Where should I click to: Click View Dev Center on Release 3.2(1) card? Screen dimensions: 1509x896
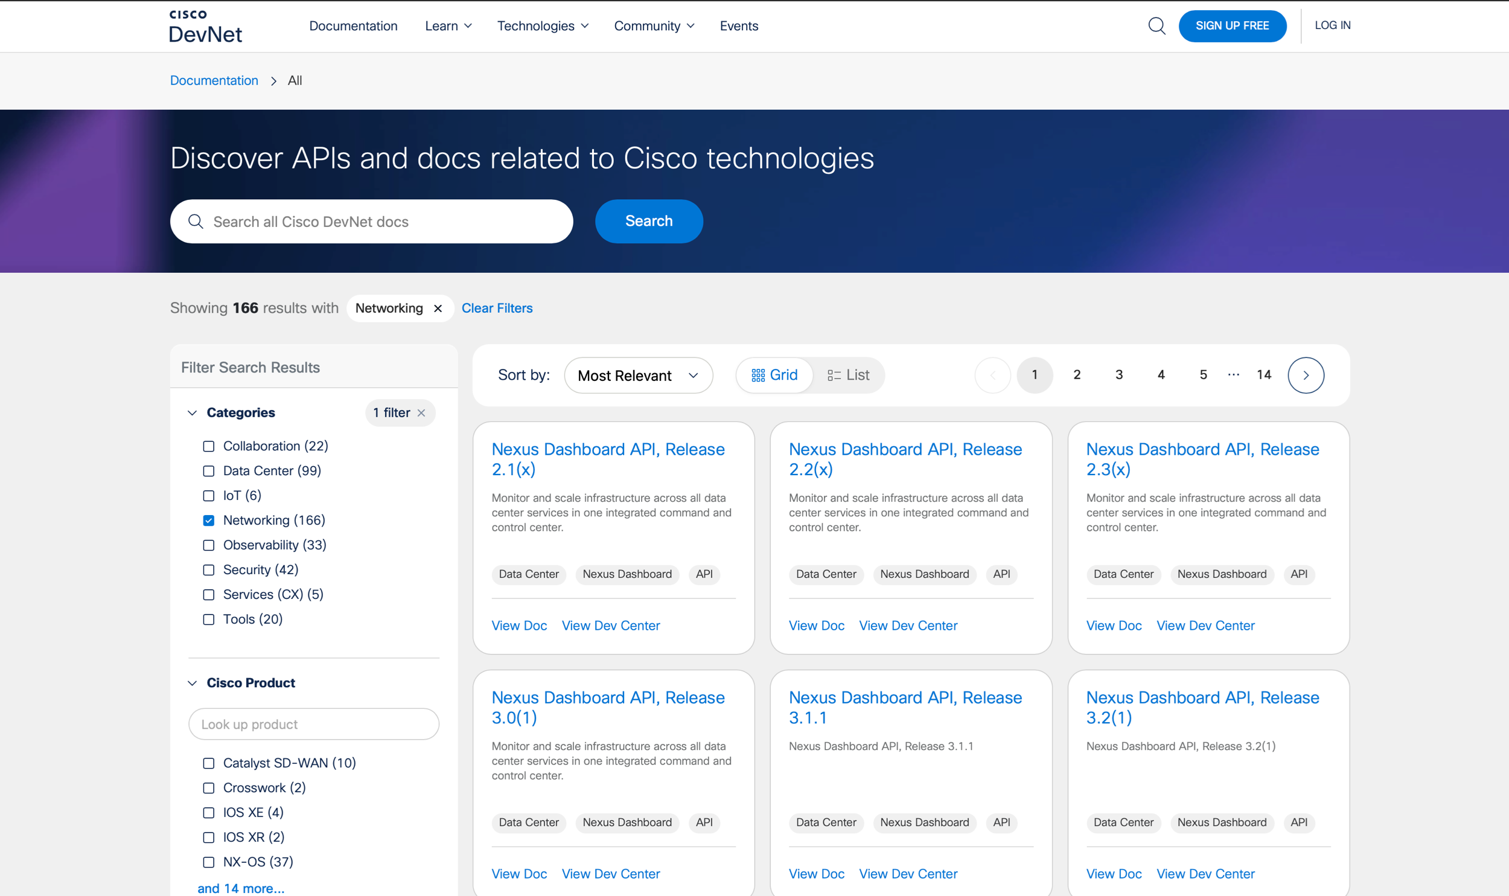[1205, 874]
